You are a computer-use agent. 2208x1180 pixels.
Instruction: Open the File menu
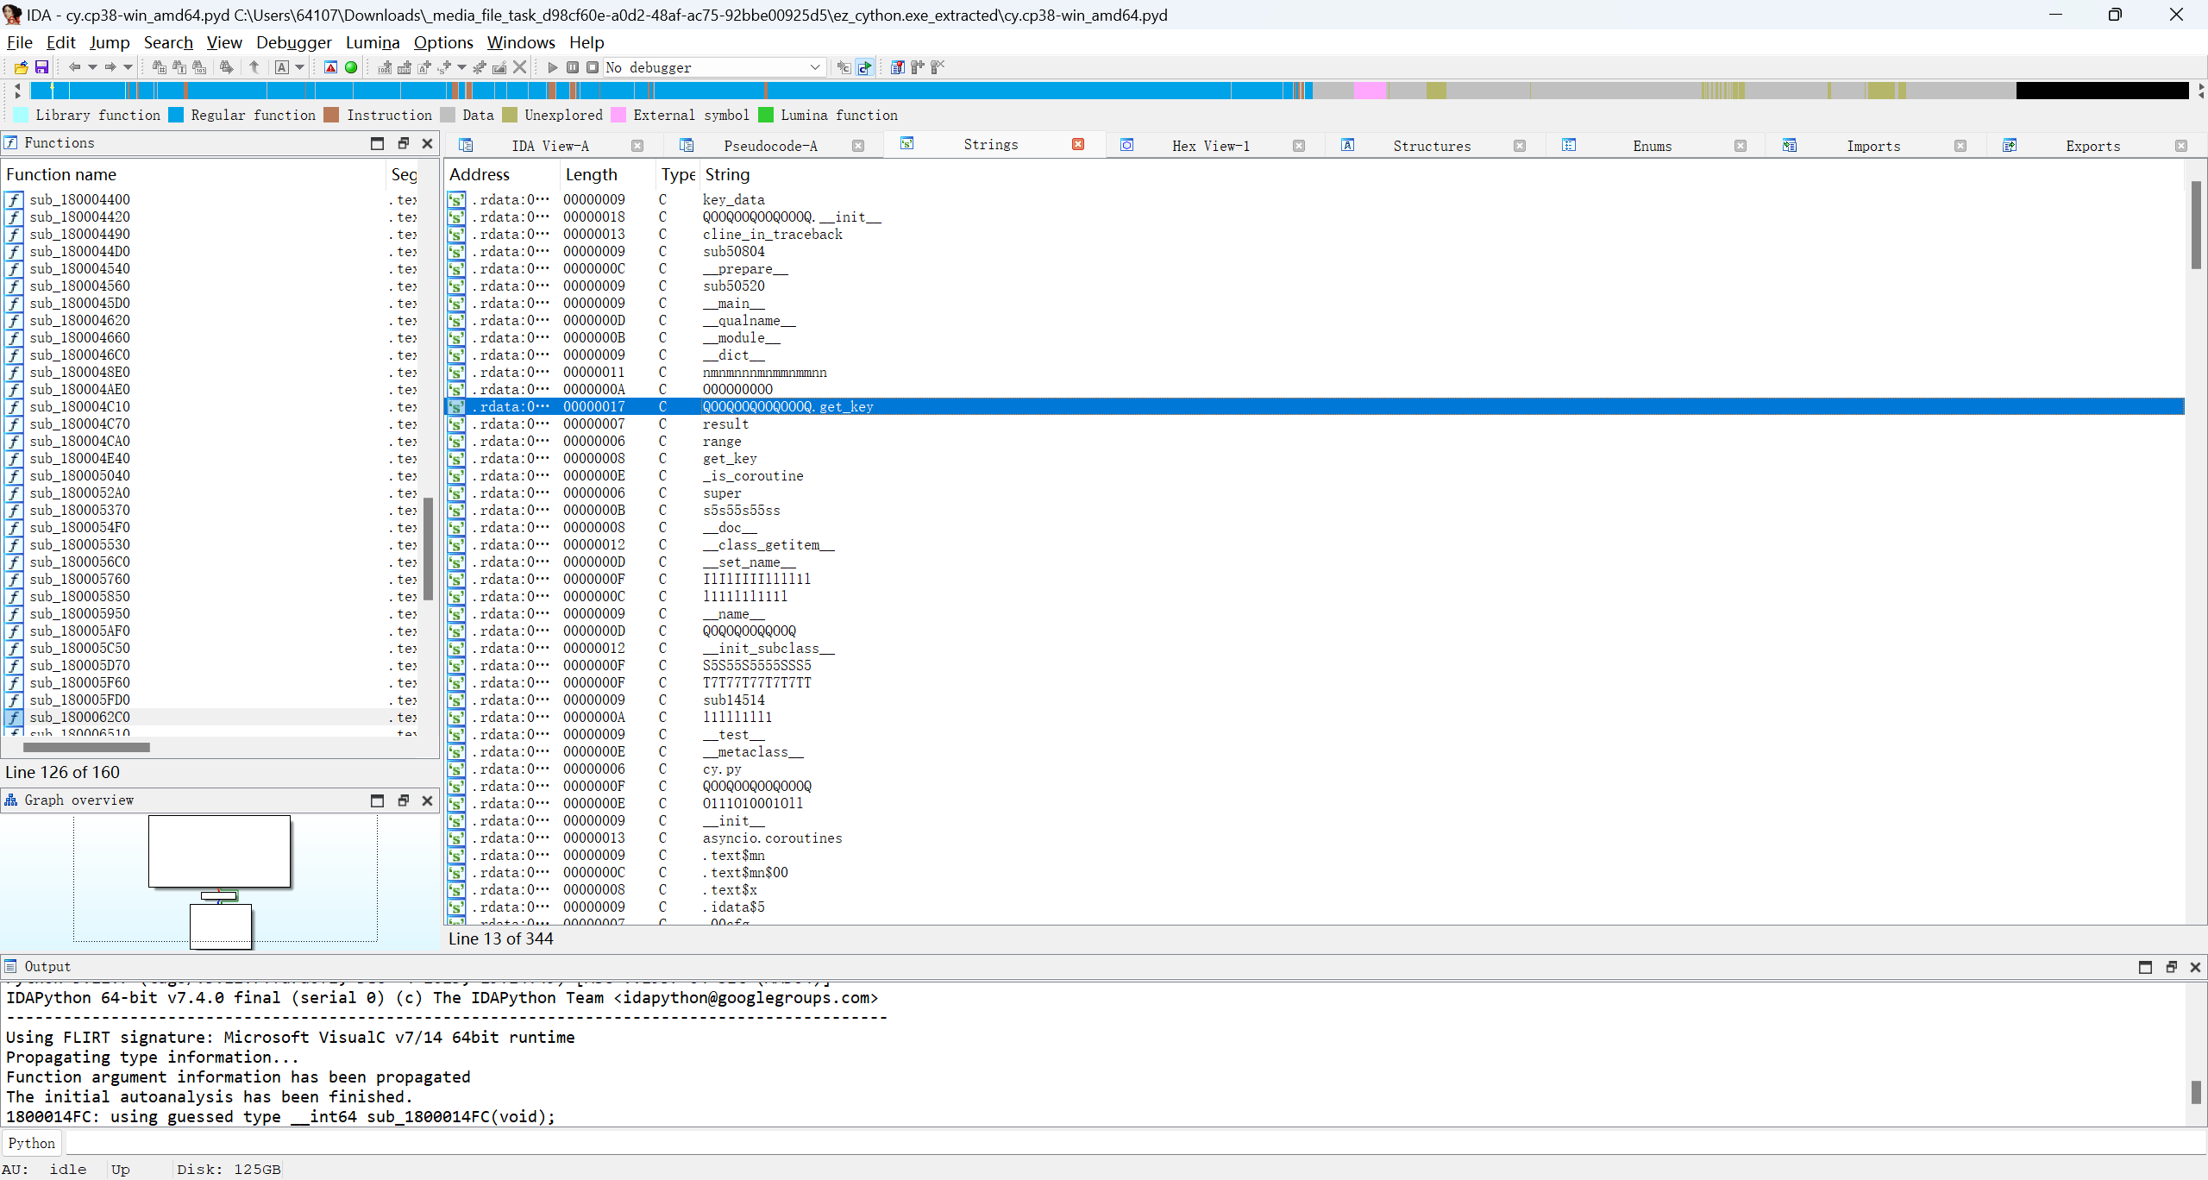[19, 42]
